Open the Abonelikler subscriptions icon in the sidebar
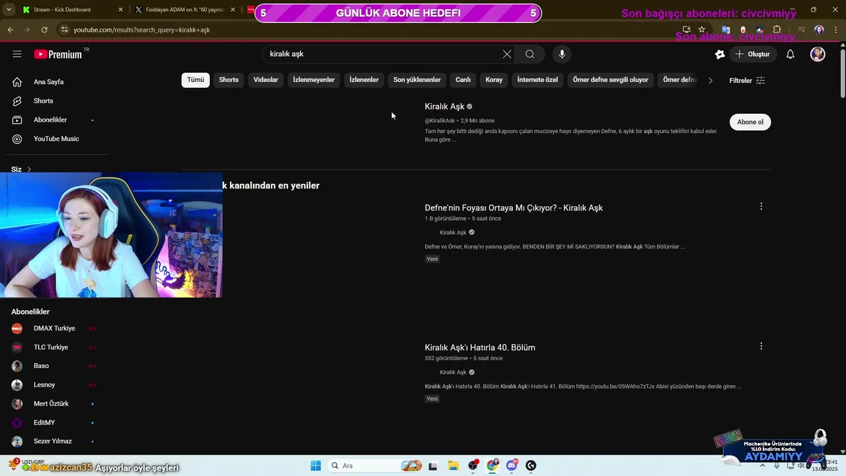 click(x=17, y=120)
